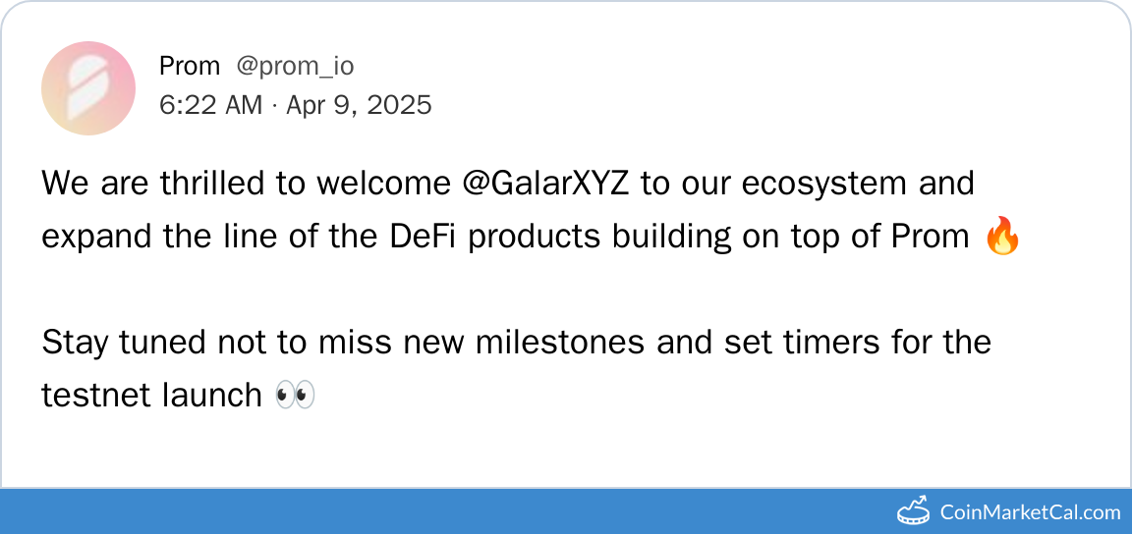
Task: Open the @GalarXYZ mention
Action: [x=545, y=184]
